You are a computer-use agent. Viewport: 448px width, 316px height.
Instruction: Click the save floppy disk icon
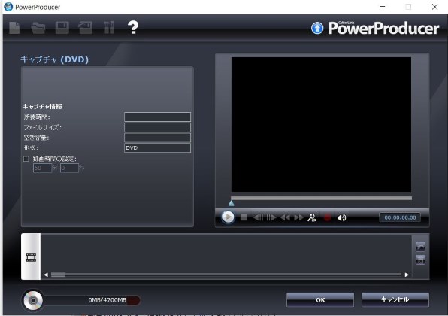pos(62,28)
